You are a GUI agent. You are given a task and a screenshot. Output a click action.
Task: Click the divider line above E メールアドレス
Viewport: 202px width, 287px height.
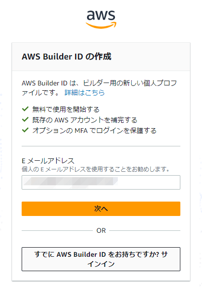pos(101,146)
